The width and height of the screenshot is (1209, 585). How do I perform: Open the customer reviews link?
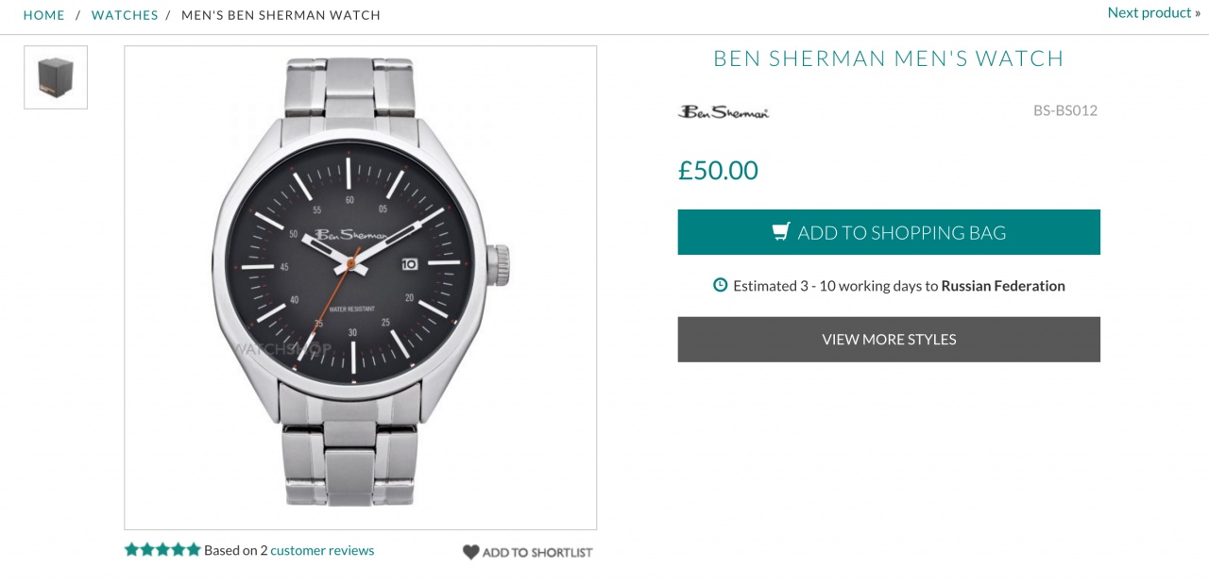322,550
